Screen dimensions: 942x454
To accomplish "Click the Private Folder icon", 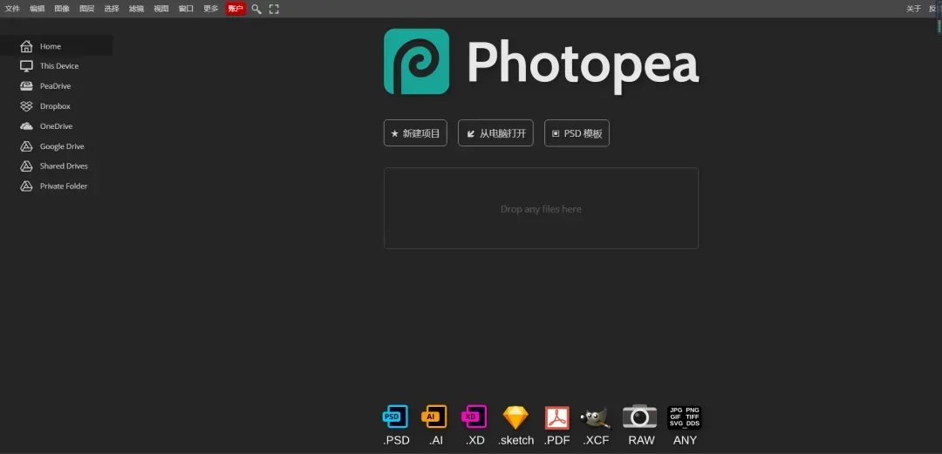I will [26, 186].
